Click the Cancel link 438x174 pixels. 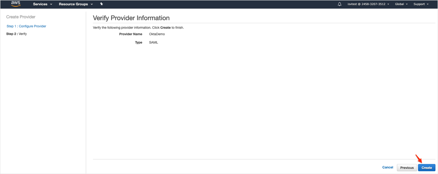(x=387, y=167)
